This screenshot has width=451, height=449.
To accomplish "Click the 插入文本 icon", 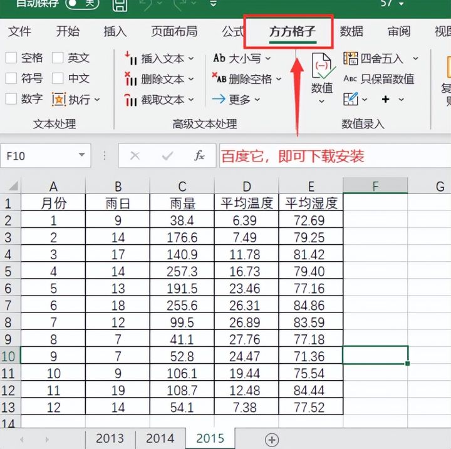I will tap(131, 58).
